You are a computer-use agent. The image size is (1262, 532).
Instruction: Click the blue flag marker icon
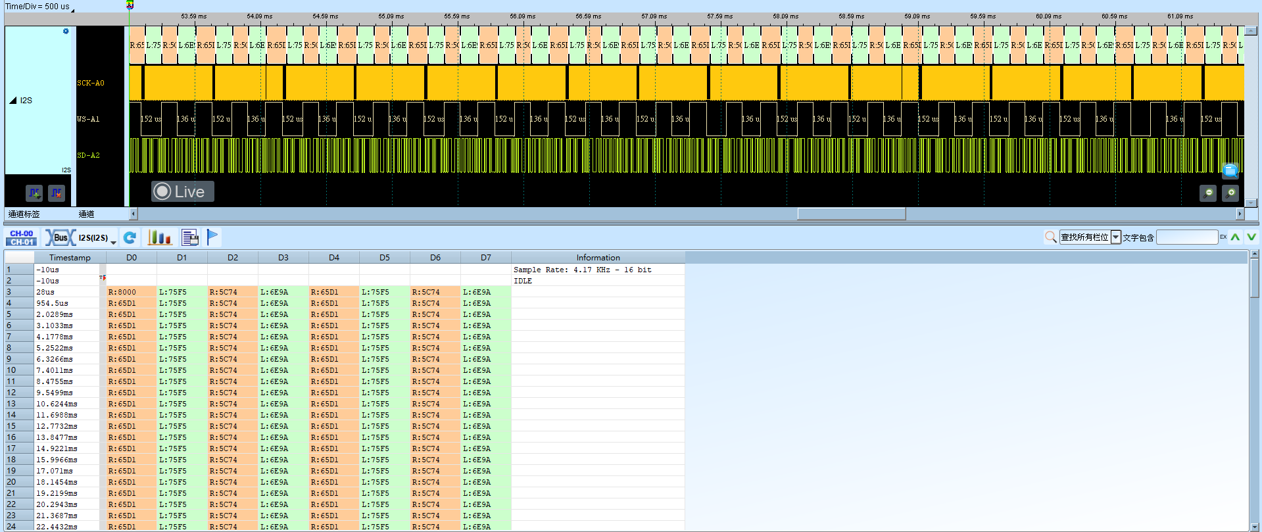212,237
